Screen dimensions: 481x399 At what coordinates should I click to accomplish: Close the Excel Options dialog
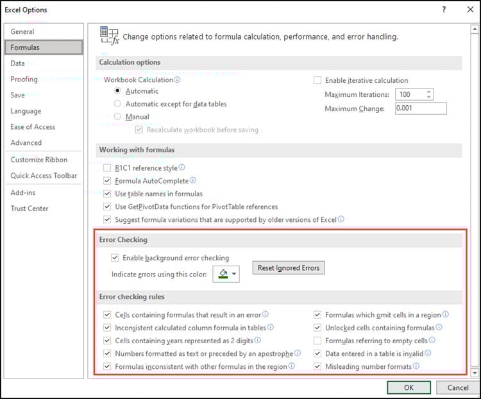pyautogui.click(x=470, y=10)
